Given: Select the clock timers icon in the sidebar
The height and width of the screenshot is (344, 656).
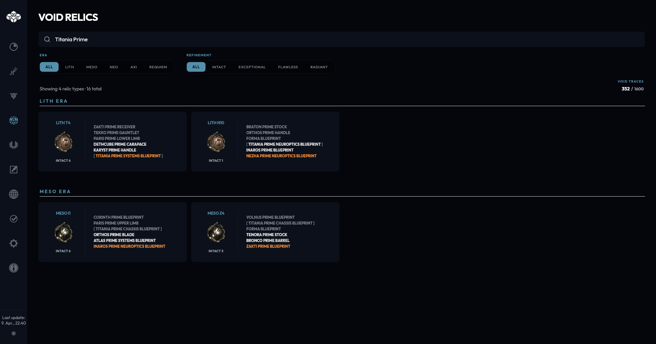Looking at the screenshot, I should click(x=14, y=47).
